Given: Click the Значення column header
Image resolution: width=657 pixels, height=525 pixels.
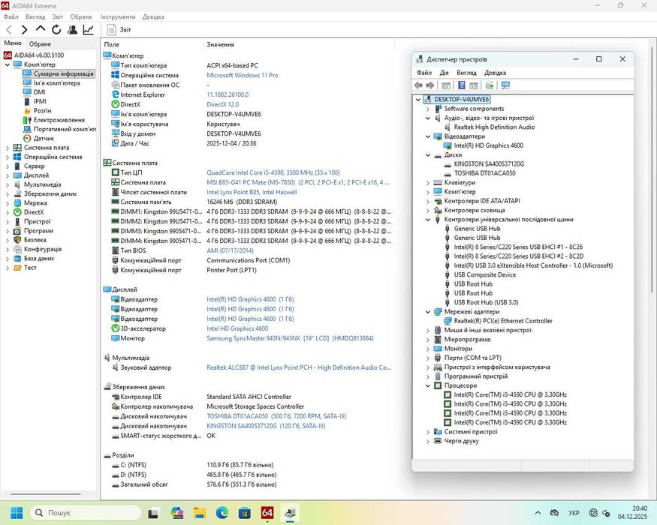Looking at the screenshot, I should click(220, 44).
